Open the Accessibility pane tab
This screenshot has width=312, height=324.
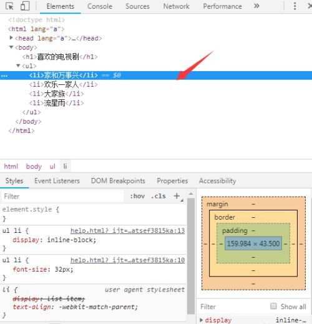tap(217, 180)
